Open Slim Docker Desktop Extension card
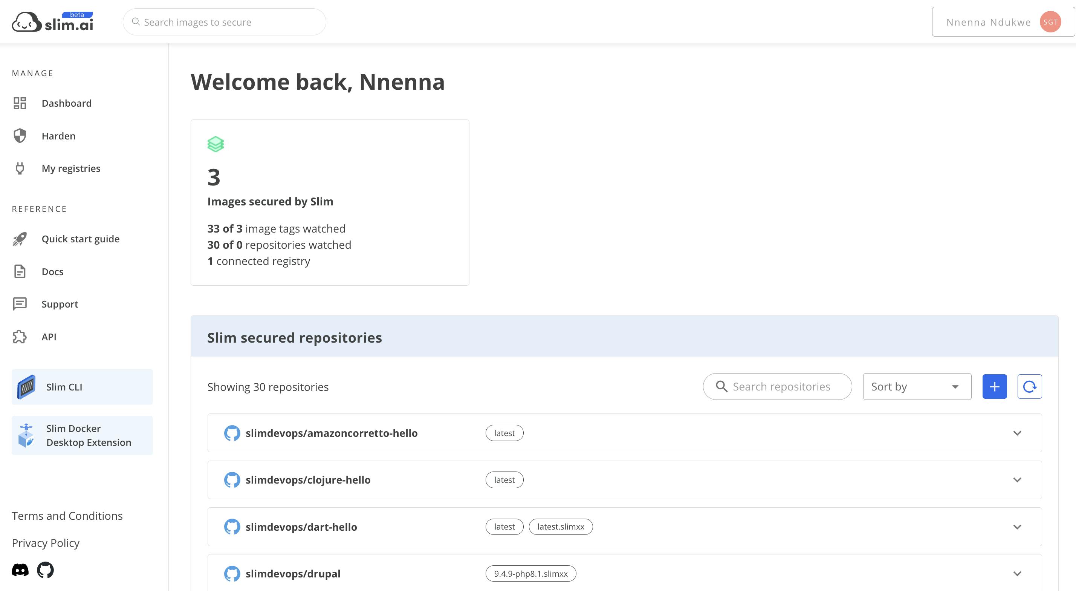Viewport: 1076px width, 591px height. click(x=82, y=435)
